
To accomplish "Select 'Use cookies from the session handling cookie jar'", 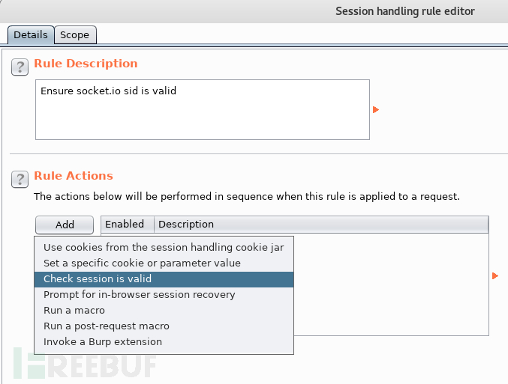I will [164, 247].
